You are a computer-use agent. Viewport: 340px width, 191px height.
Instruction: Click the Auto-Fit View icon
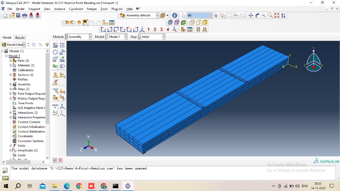pyautogui.click(x=277, y=15)
